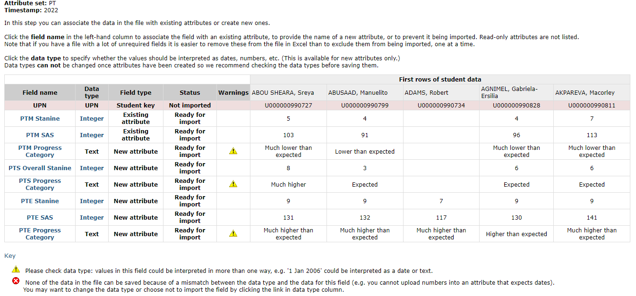Click UPN value U000000990734
Screen dimensions: 636x296
[x=441, y=105]
